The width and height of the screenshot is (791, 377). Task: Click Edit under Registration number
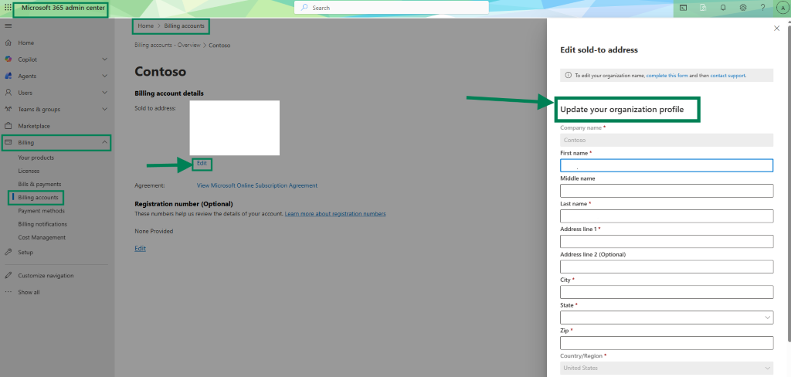(141, 248)
